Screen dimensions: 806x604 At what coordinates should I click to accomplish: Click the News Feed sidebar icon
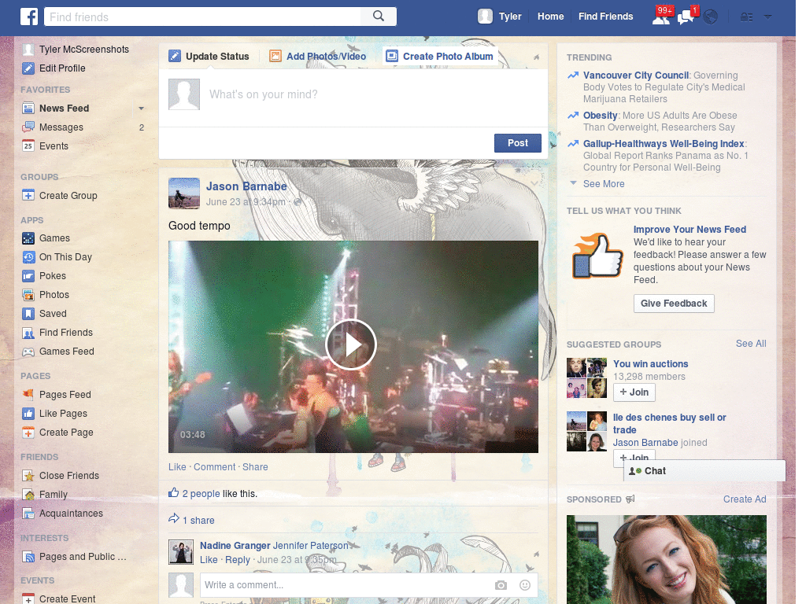[x=28, y=109]
